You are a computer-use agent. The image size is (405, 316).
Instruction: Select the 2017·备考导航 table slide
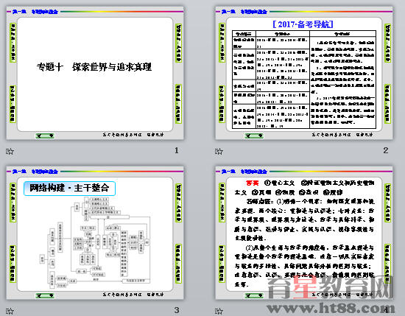tap(304, 74)
